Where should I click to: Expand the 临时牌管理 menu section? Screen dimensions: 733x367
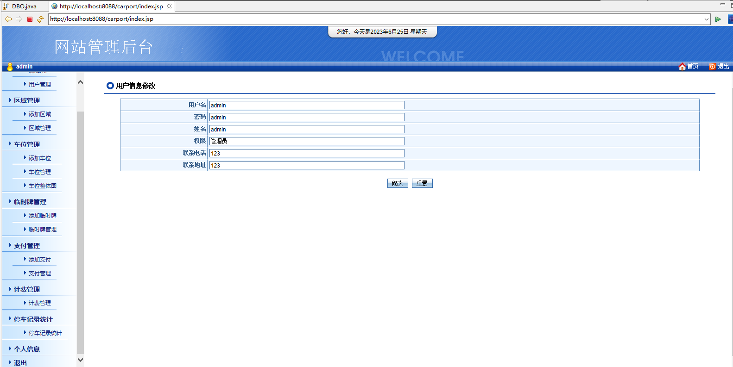point(30,202)
